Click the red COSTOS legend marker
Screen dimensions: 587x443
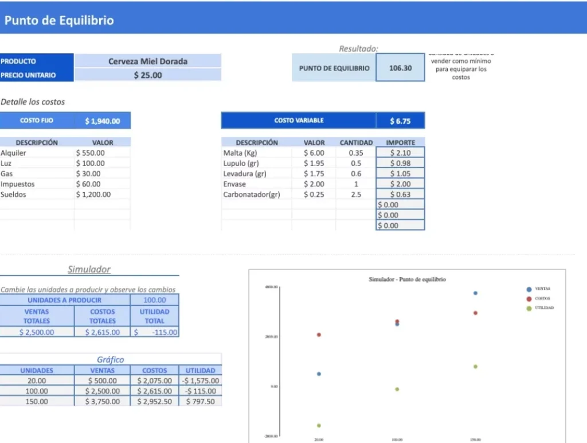[x=529, y=299]
